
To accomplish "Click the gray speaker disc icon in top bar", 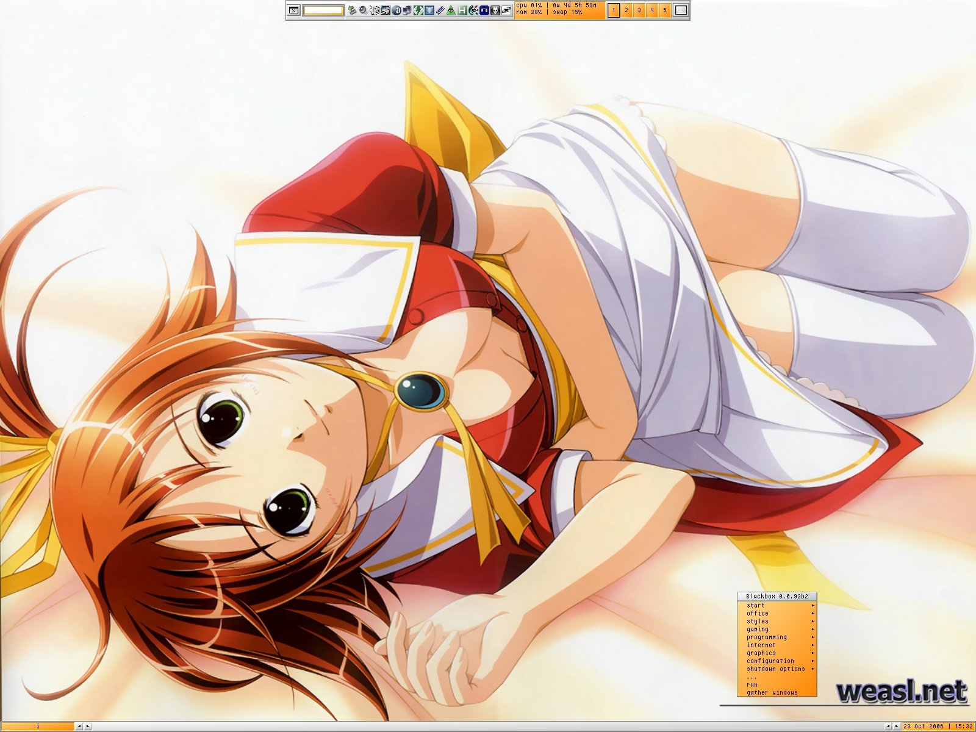I will point(363,10).
